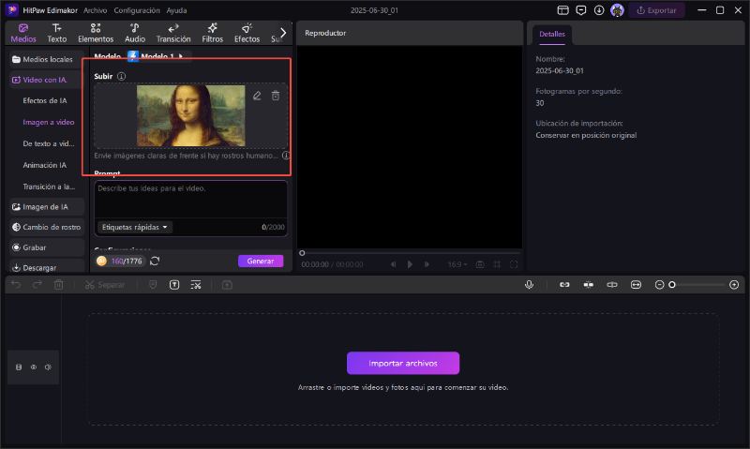Screen dimensions: 750x449
Task: Open the Archivo menu
Action: tap(96, 10)
